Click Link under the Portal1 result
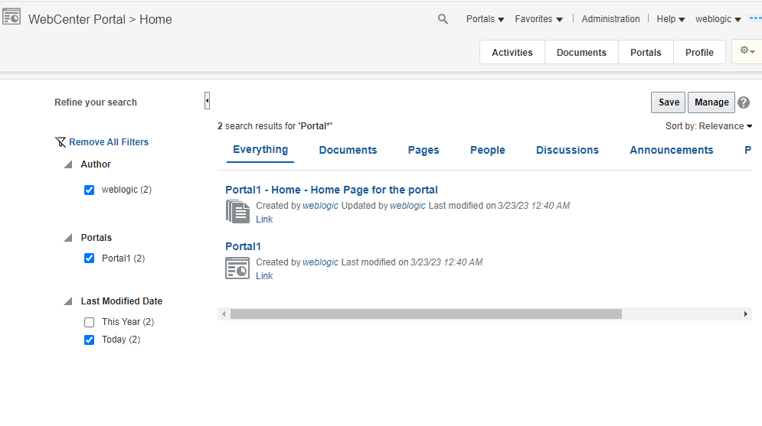 pyautogui.click(x=264, y=275)
